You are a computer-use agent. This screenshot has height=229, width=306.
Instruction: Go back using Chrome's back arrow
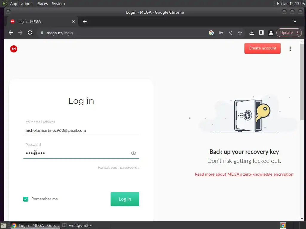(x=11, y=33)
